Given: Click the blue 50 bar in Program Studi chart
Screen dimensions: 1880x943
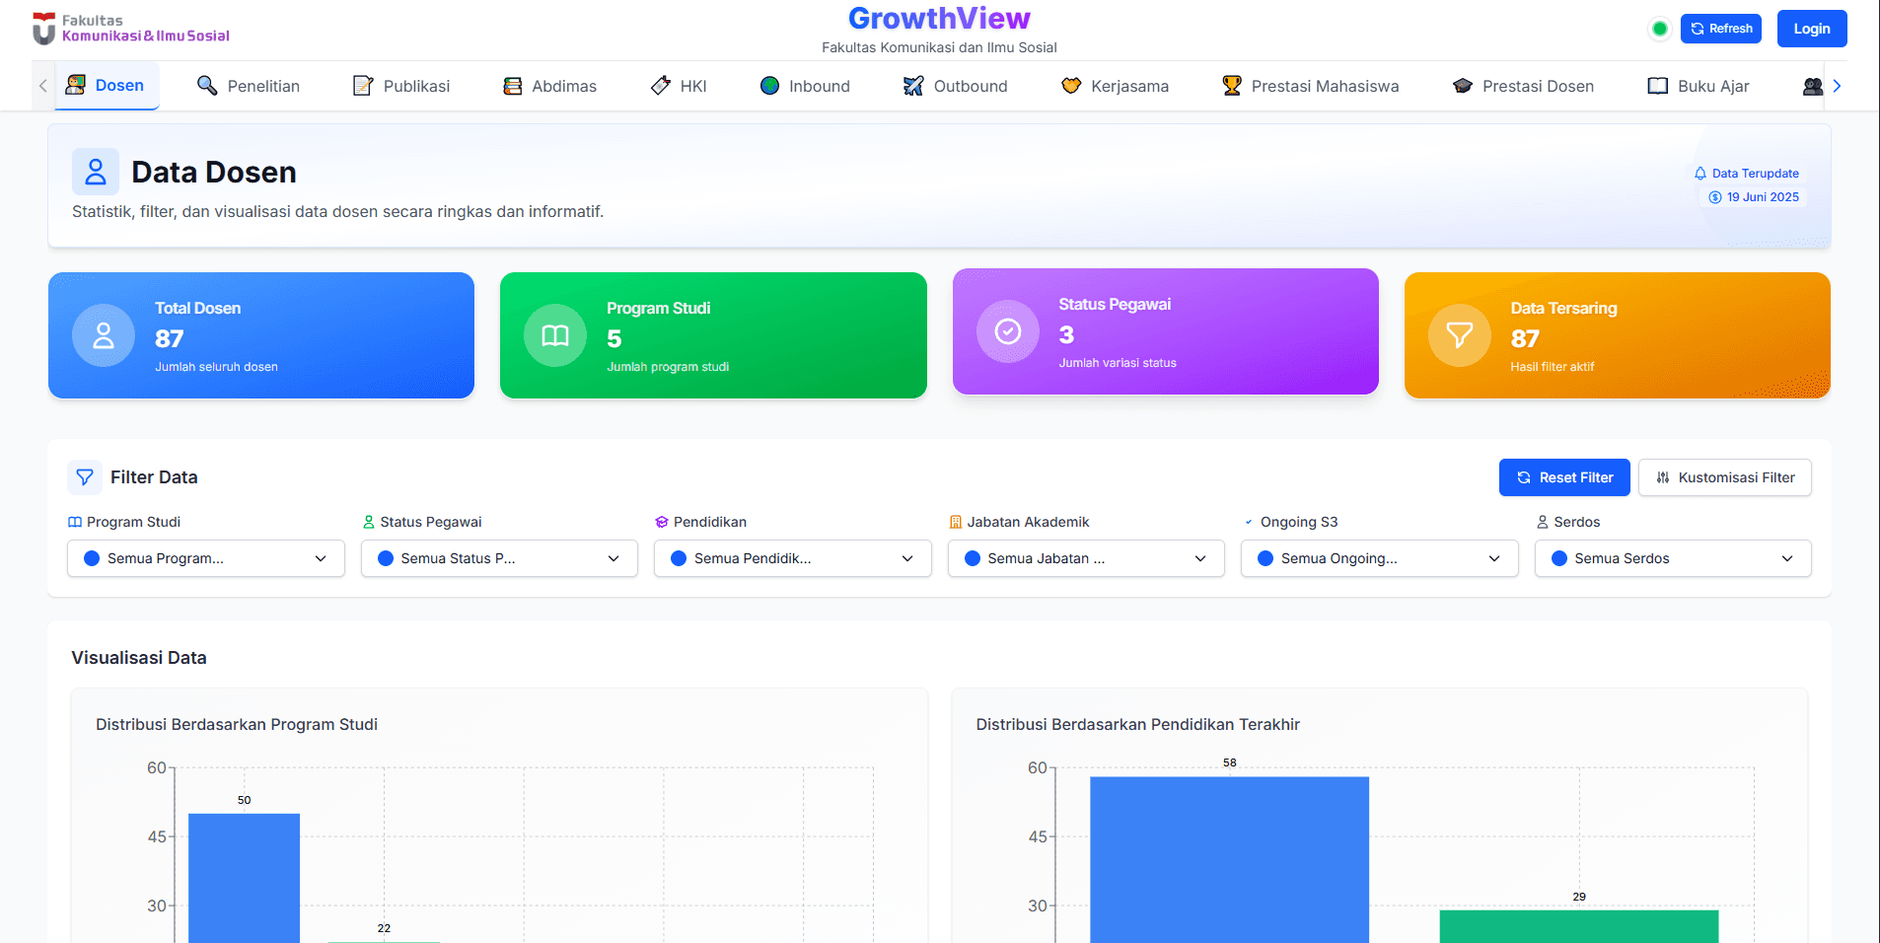Looking at the screenshot, I should [244, 876].
